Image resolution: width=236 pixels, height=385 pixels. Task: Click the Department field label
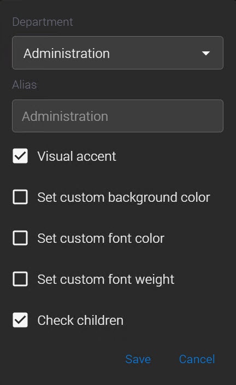tap(43, 22)
